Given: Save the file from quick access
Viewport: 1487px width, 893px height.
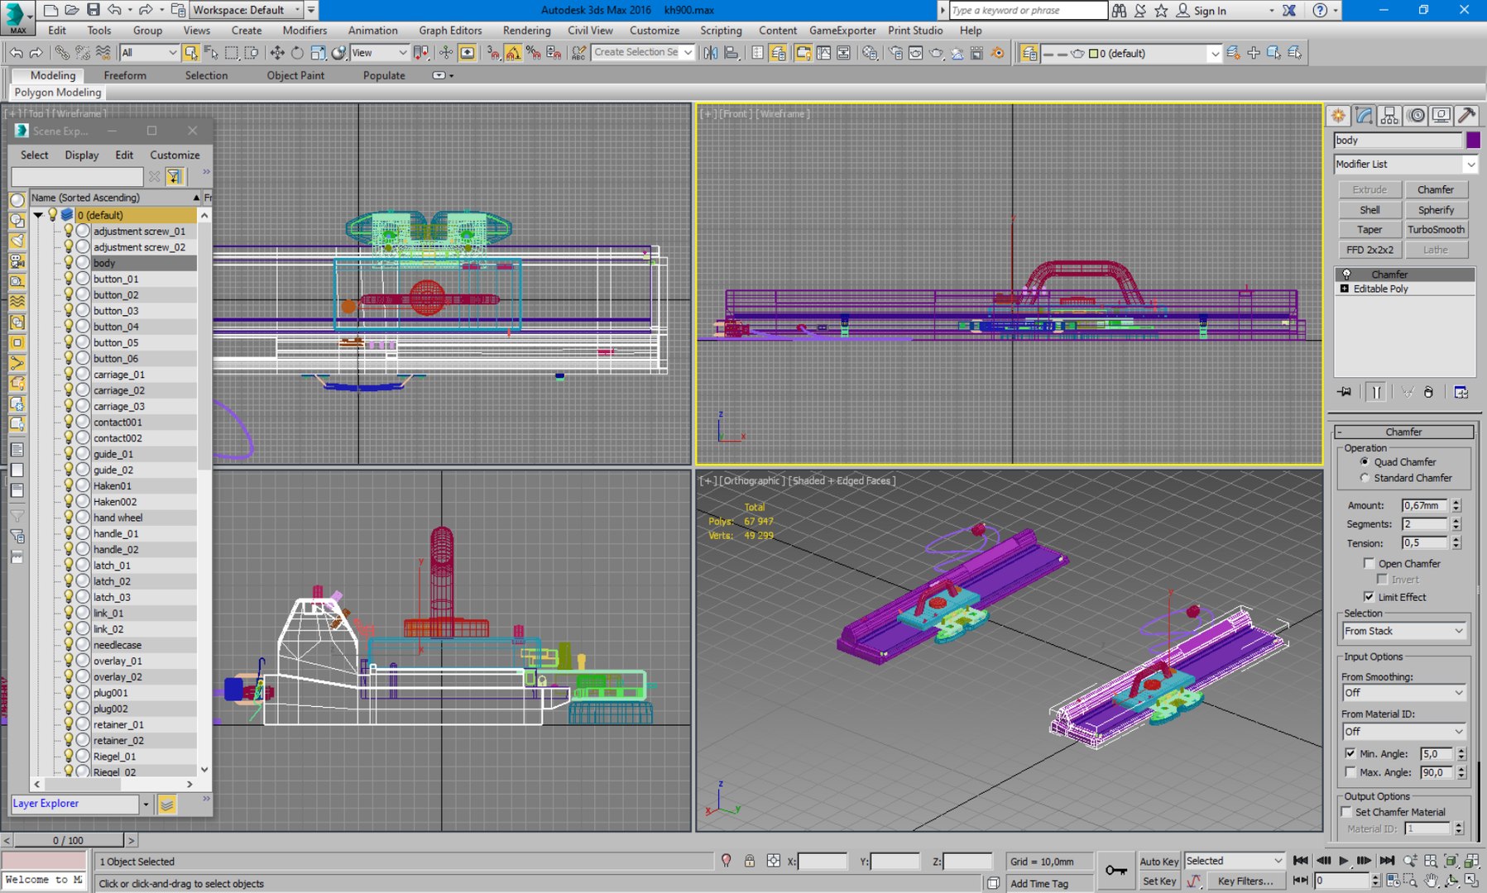Looking at the screenshot, I should click(x=93, y=10).
